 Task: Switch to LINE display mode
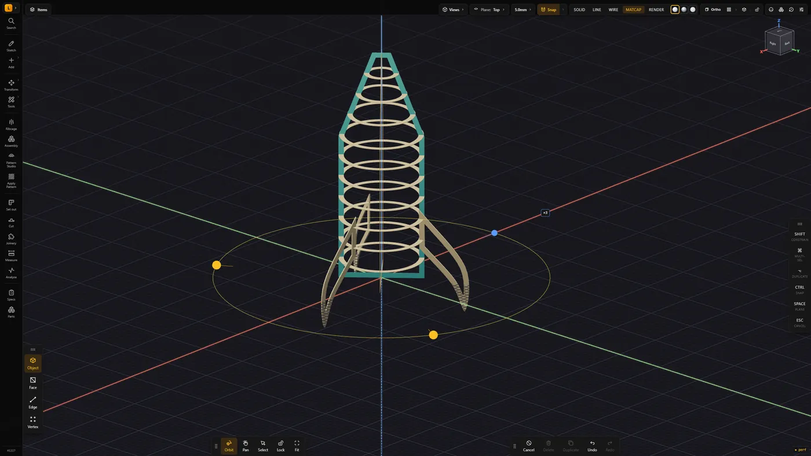(x=597, y=10)
